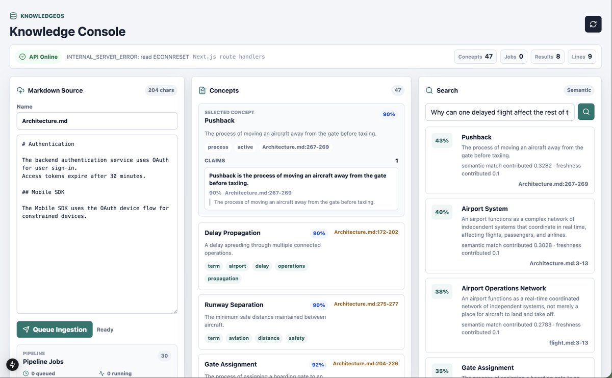Click the Results 8 counter
612x378 pixels.
547,57
